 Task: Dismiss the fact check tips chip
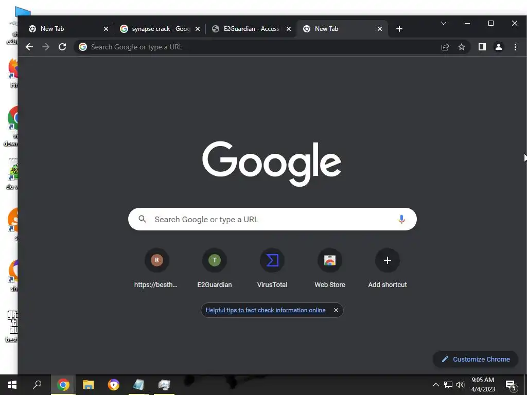click(336, 310)
